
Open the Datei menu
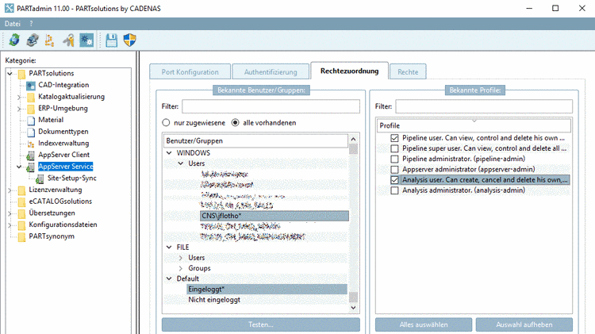click(13, 24)
